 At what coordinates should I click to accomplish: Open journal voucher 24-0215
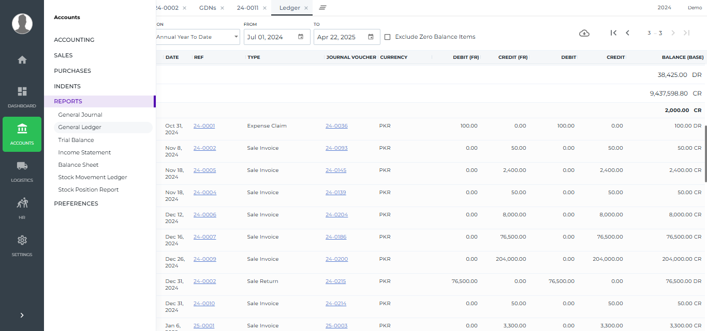click(x=335, y=281)
